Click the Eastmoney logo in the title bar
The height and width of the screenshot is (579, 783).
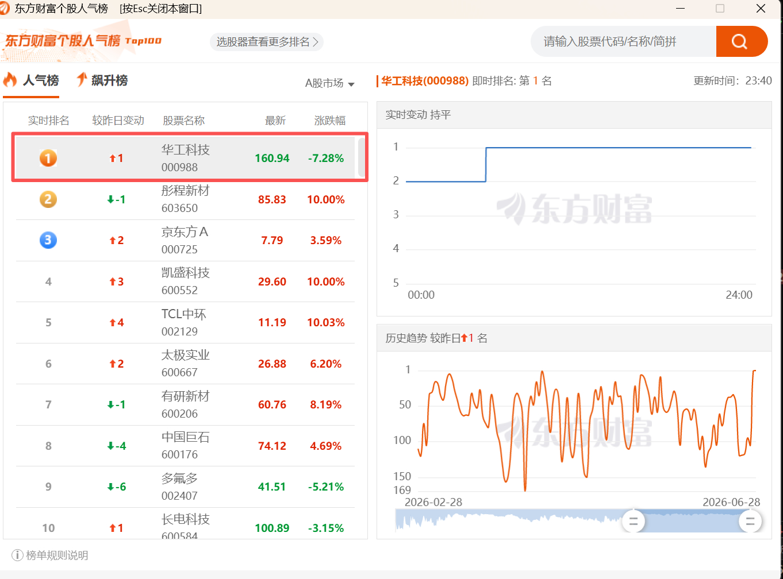pyautogui.click(x=5, y=8)
